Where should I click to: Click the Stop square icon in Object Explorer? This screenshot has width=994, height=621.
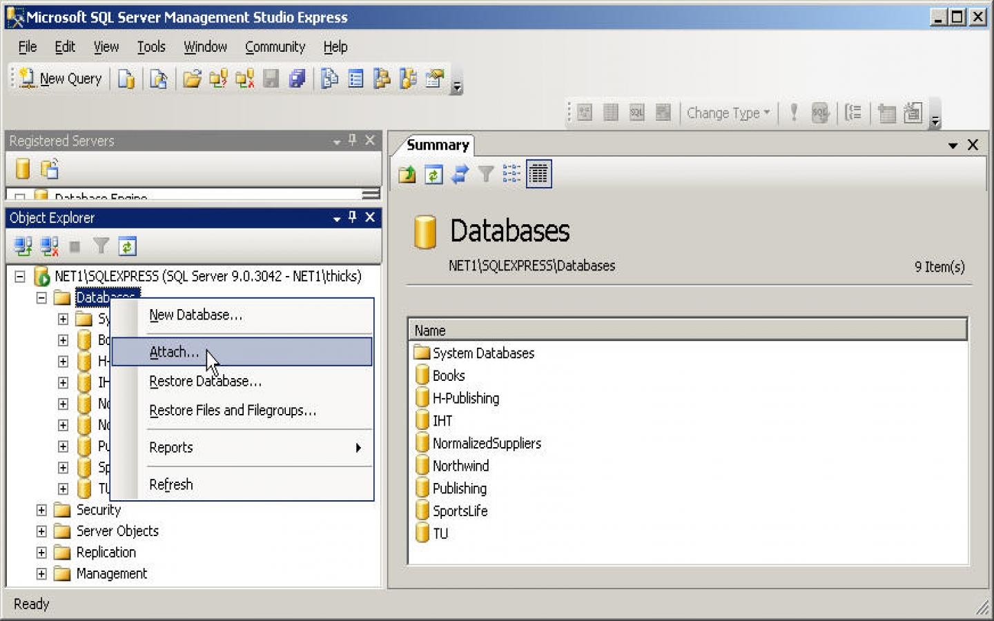click(x=75, y=246)
